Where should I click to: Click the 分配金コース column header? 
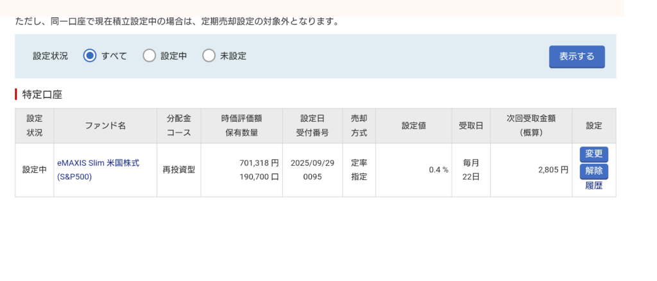[179, 125]
